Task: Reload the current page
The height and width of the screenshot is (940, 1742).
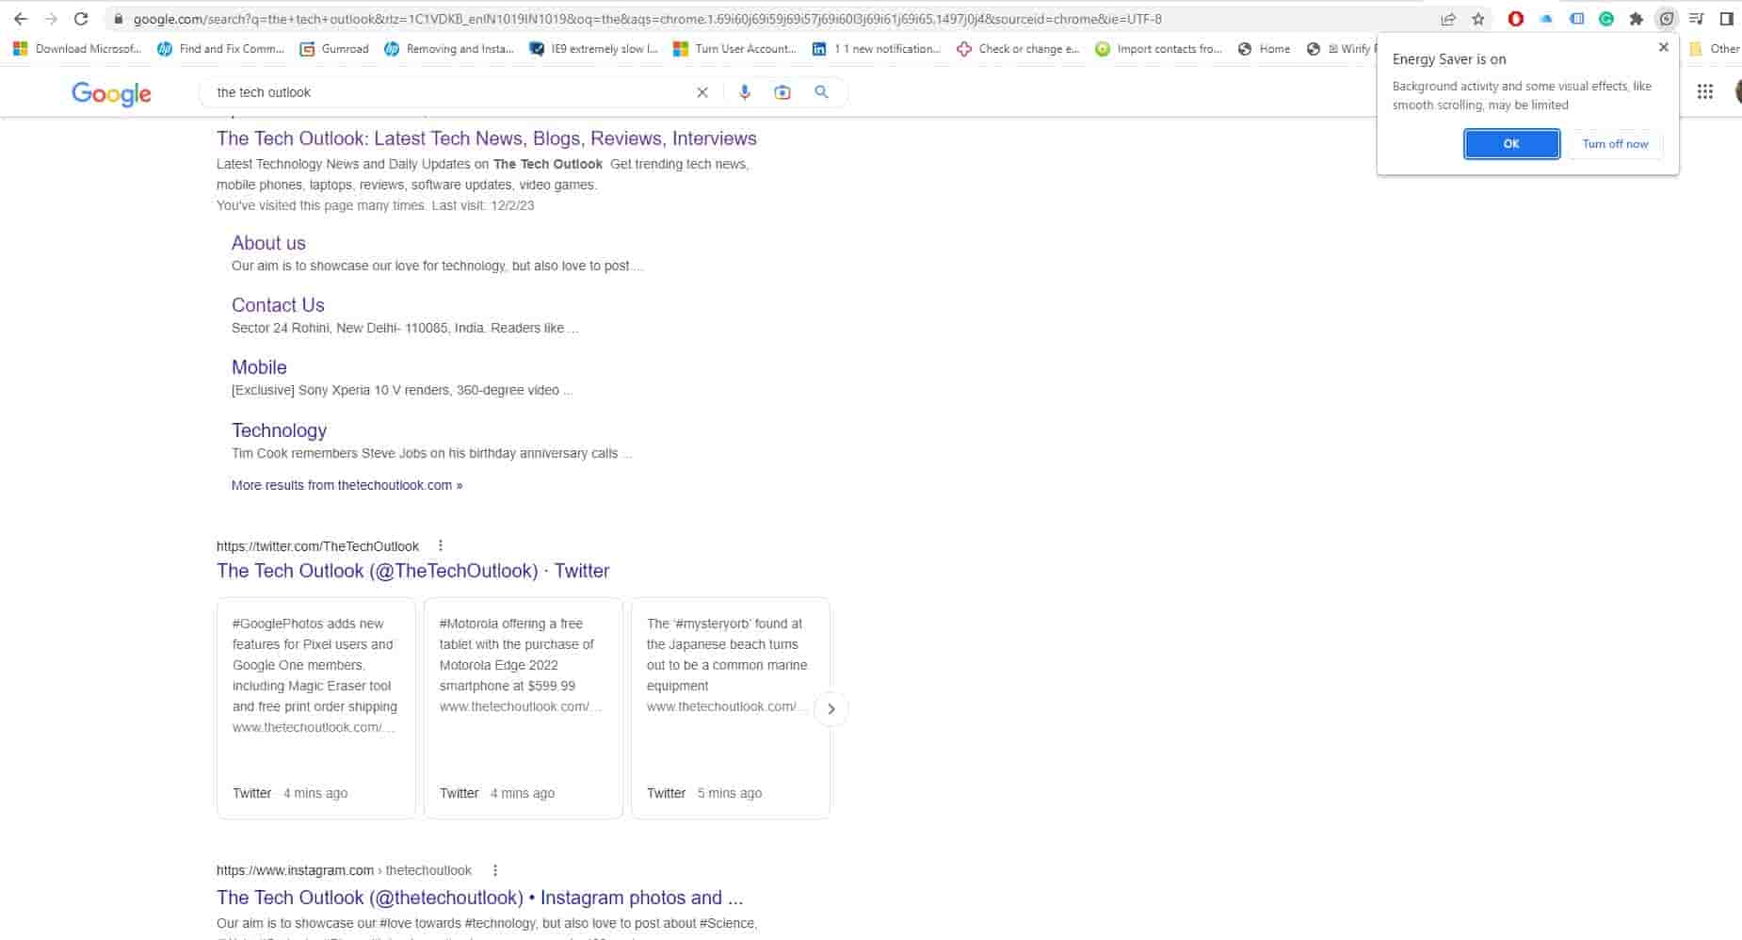Action: 81,19
